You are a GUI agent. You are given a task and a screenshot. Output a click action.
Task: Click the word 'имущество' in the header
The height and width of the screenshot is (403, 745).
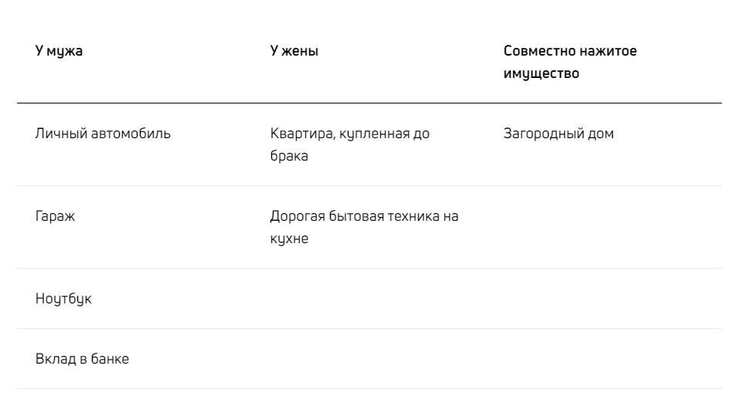(x=541, y=73)
